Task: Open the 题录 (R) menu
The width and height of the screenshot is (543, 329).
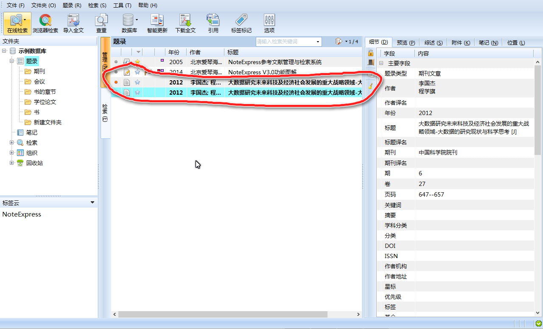Action: pyautogui.click(x=72, y=6)
